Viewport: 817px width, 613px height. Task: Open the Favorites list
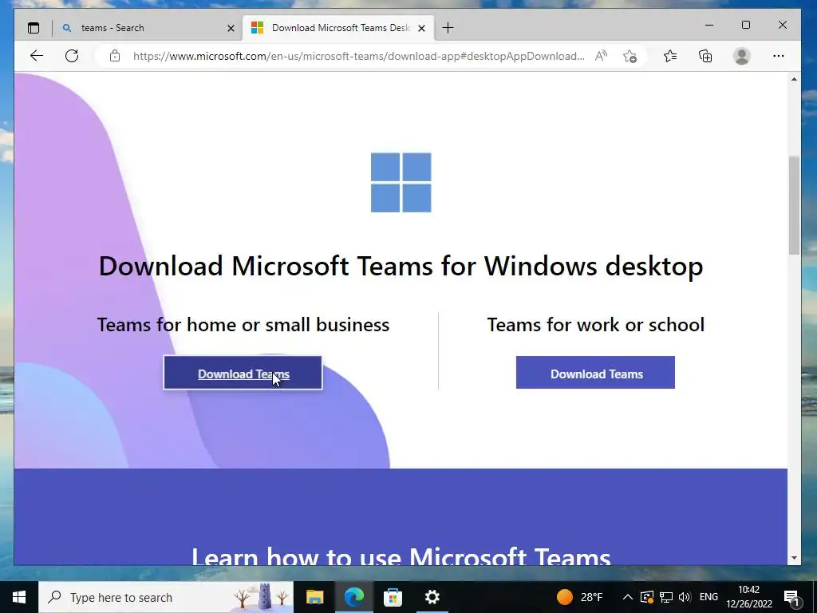coord(670,56)
